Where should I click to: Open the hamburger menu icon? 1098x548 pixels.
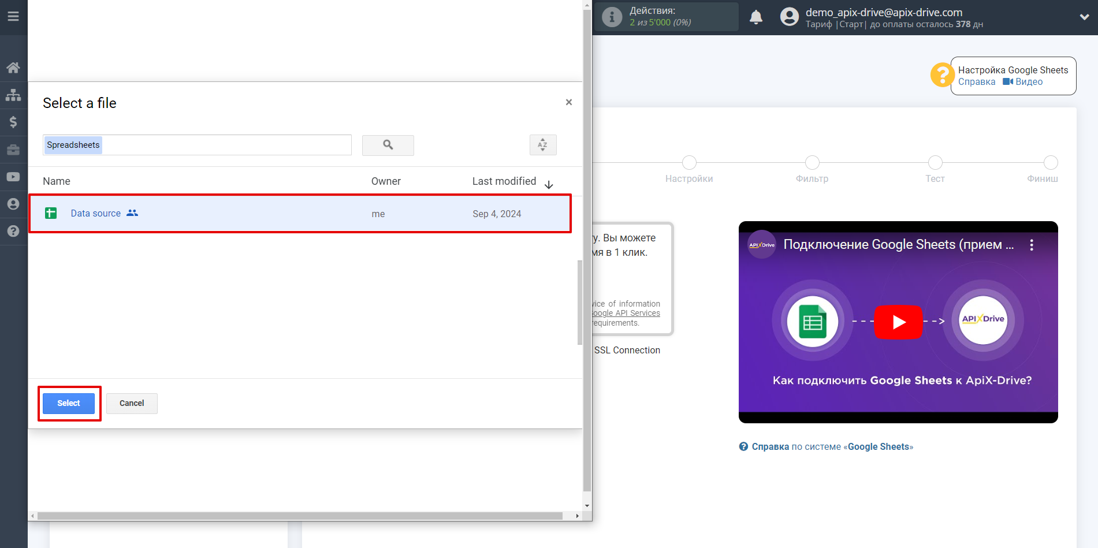pyautogui.click(x=13, y=16)
